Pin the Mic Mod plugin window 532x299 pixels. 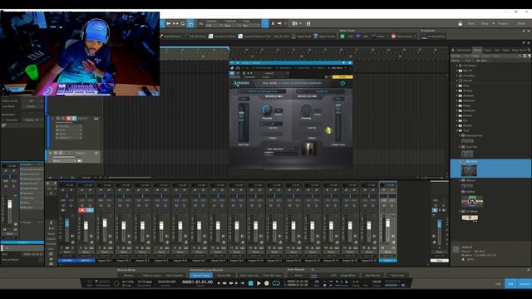point(343,63)
